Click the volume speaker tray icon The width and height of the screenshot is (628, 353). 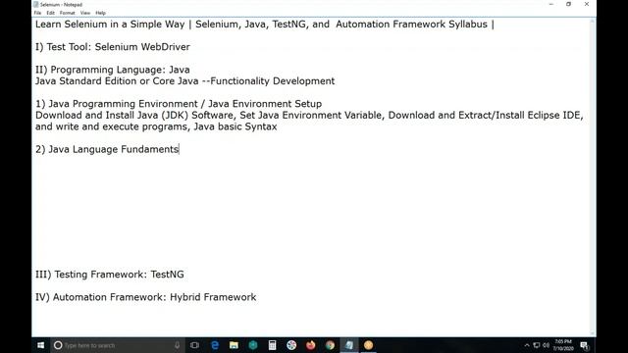pos(546,345)
